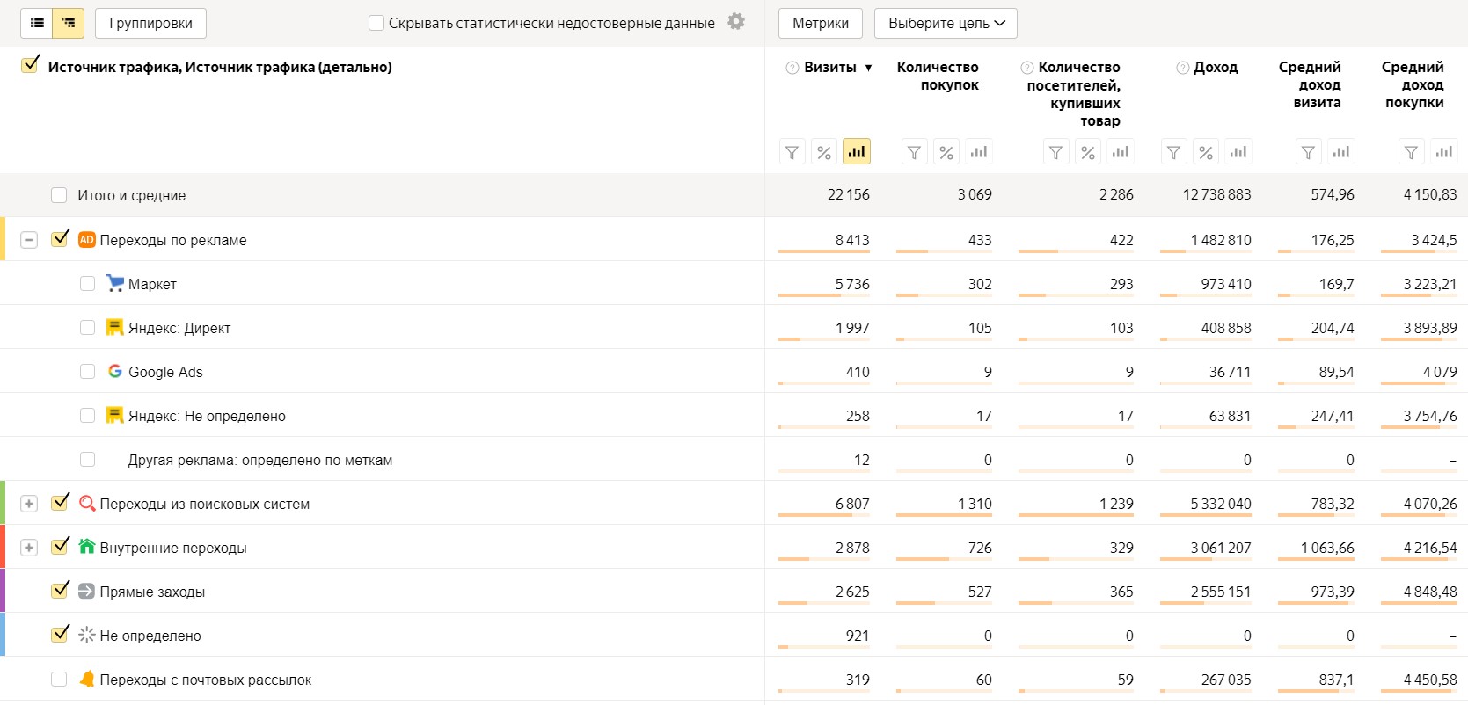Image resolution: width=1468 pixels, height=705 pixels.
Task: Sort by Средний доход покупки header
Action: click(x=1413, y=84)
